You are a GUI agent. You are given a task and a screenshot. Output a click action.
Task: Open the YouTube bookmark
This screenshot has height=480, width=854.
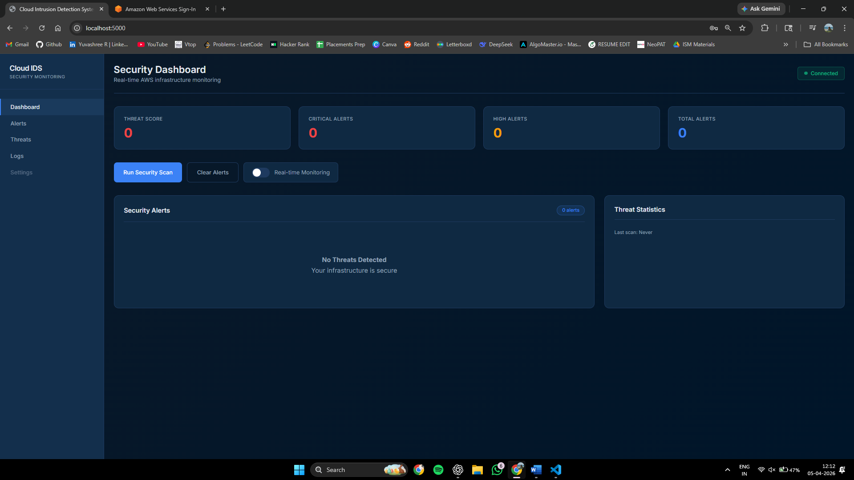coord(153,44)
